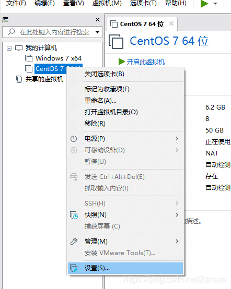Screen dimensions: 231x289
Task: Click the disc icon beside 可移动设备(D)
Action: tap(74, 150)
